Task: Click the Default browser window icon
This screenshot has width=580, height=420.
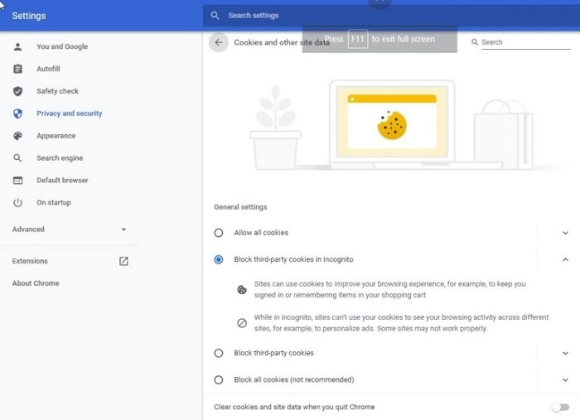Action: [18, 181]
